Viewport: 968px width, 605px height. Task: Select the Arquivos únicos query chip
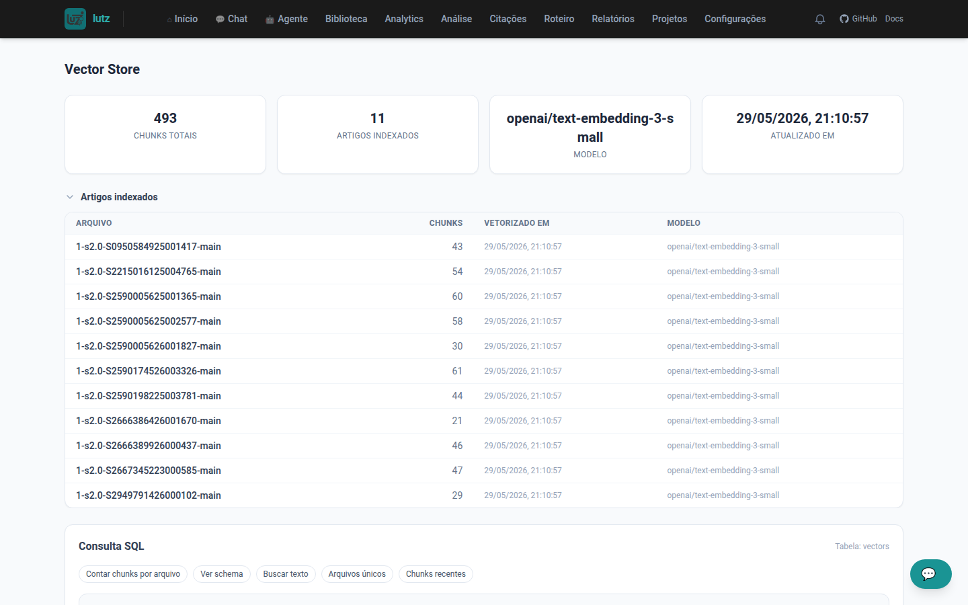[357, 574]
